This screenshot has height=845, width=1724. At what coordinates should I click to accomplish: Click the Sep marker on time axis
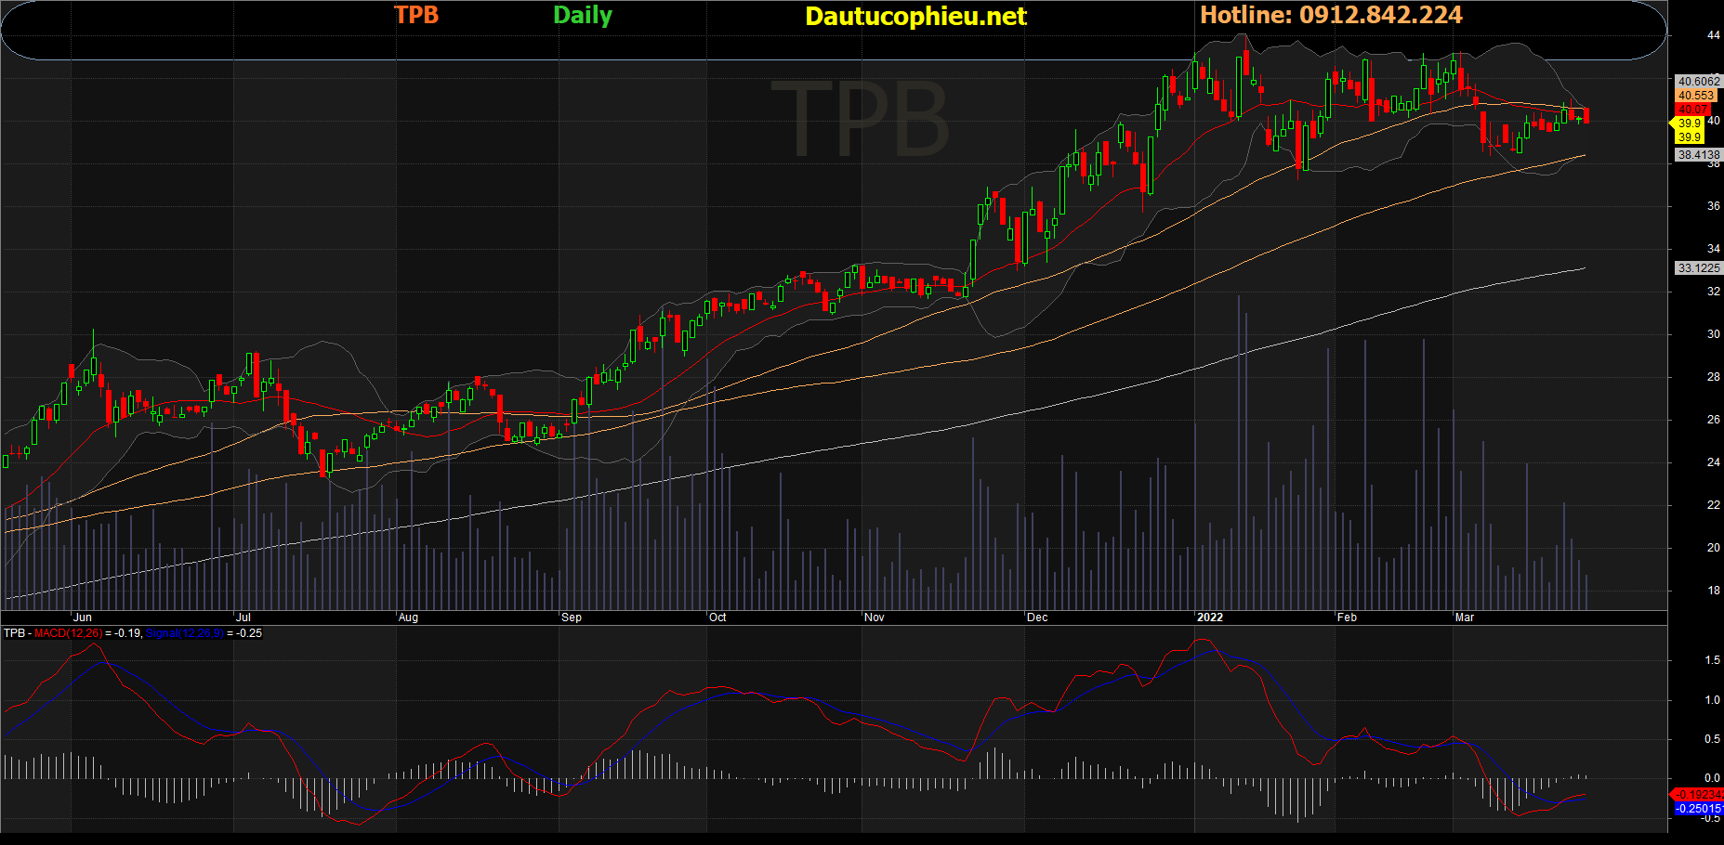(x=572, y=617)
